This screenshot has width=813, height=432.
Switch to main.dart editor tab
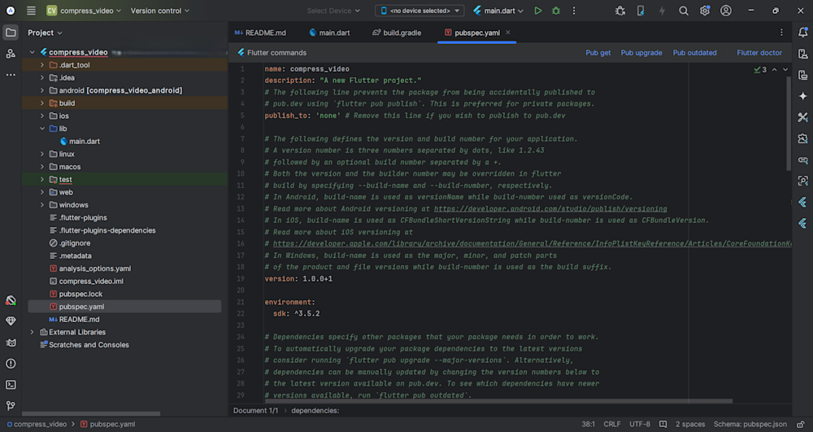coord(329,33)
